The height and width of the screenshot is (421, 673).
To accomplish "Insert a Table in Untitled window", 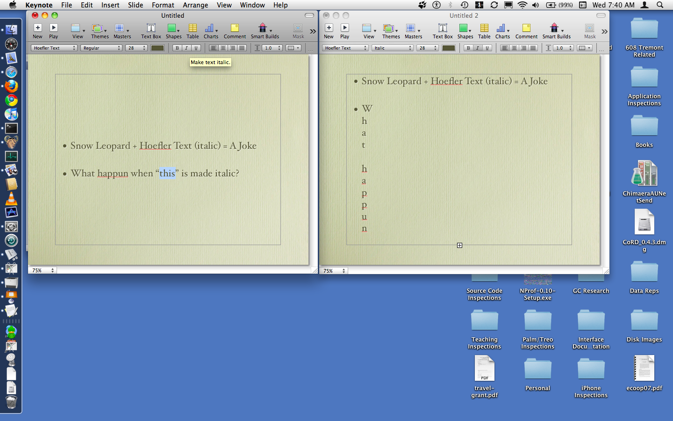I will [193, 31].
